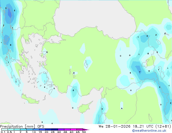Click the 'We 28-01-2026 18..21 UTC (12+81)' timestamp

click(x=135, y=126)
